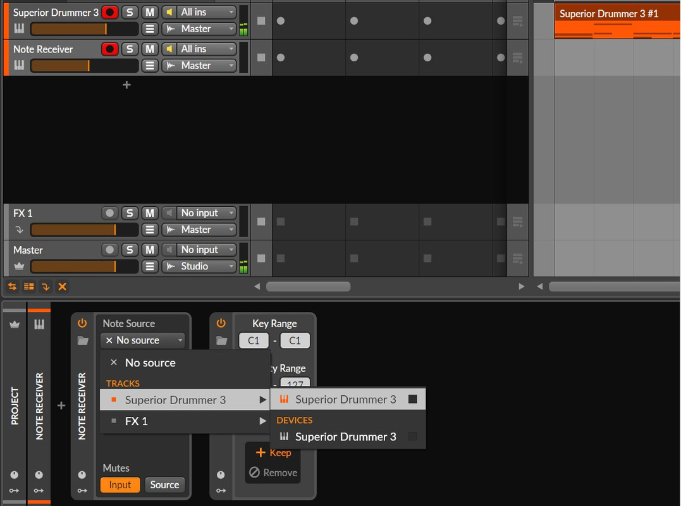This screenshot has height=506, width=681.
Task: Open All ins input dropdown for Superior Drummer 3
Action: pyautogui.click(x=206, y=12)
